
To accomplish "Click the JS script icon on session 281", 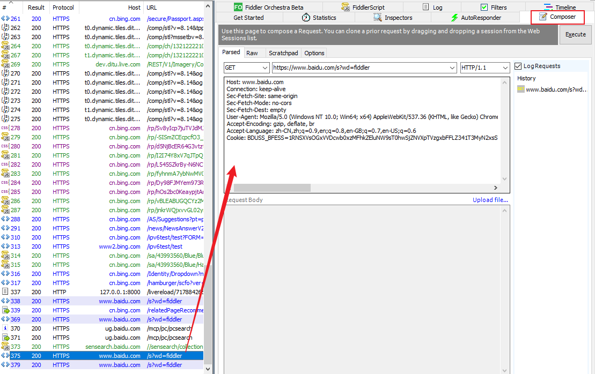I will [5, 155].
